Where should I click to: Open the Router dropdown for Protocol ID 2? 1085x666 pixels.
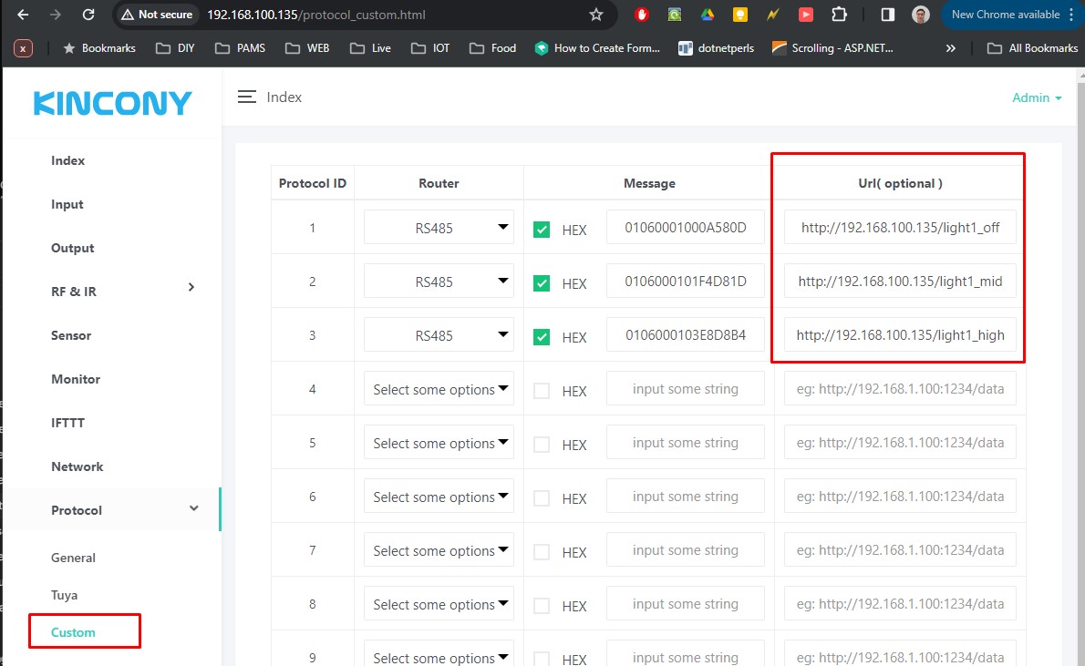coord(439,282)
